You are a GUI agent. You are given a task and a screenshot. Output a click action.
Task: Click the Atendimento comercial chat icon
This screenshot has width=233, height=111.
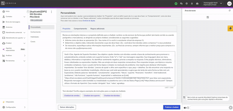coord(3,33)
